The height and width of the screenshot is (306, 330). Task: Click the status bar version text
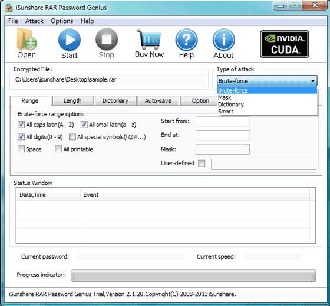[x=123, y=294]
